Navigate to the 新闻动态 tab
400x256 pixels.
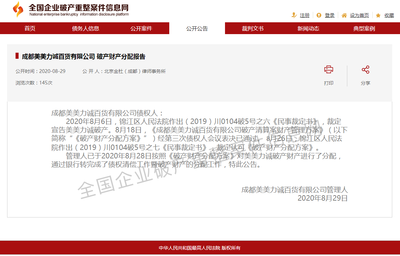(308, 28)
